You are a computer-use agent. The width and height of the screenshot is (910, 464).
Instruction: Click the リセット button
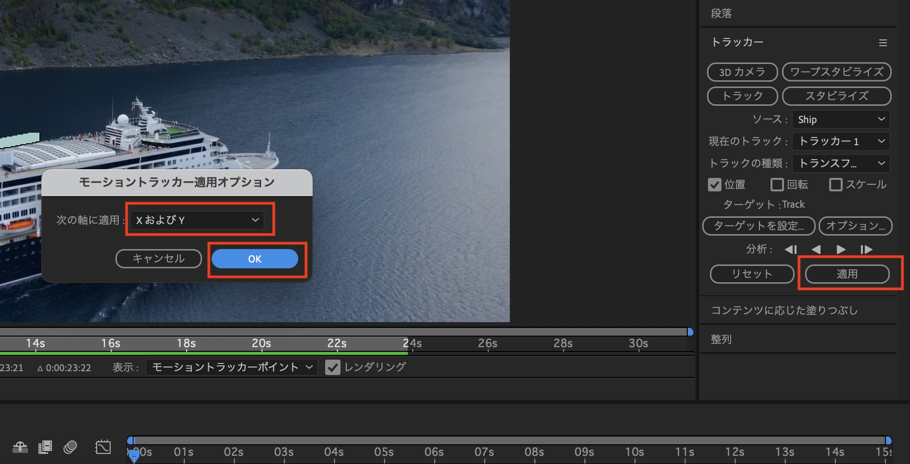(752, 274)
